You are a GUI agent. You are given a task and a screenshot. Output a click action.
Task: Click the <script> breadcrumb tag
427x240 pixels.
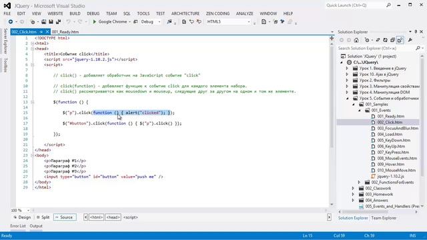pos(131,217)
